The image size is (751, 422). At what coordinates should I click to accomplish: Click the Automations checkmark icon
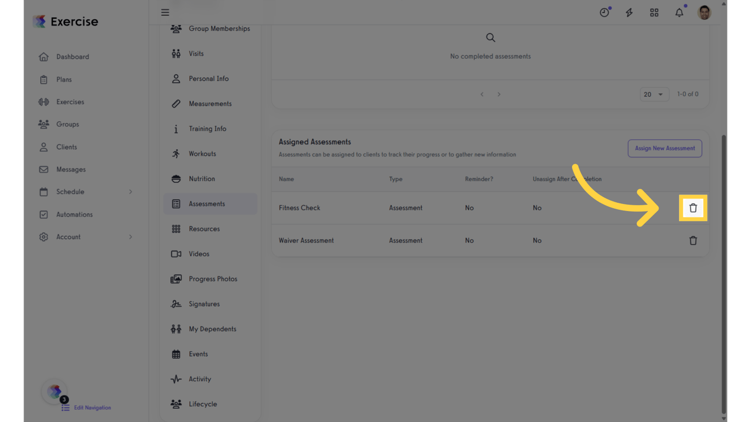[x=43, y=214]
